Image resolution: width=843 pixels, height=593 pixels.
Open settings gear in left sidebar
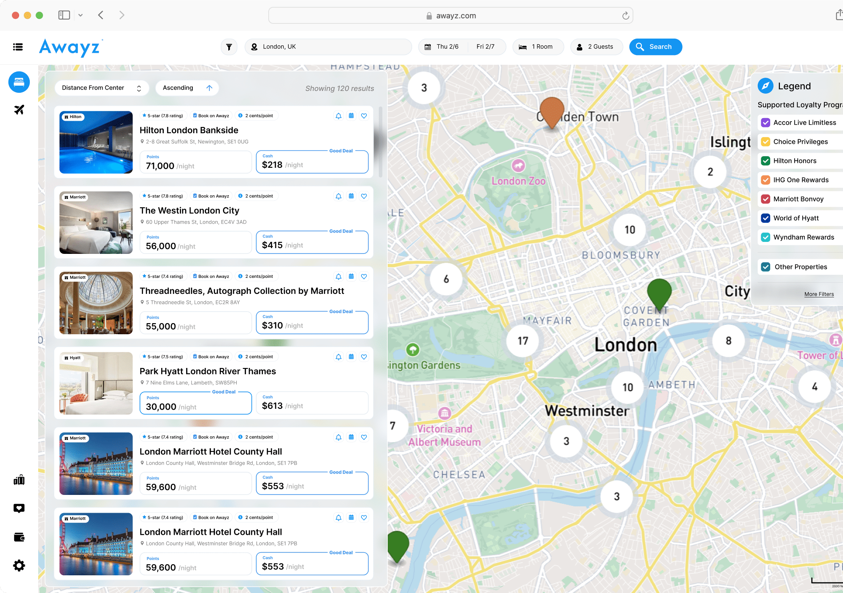pyautogui.click(x=19, y=565)
